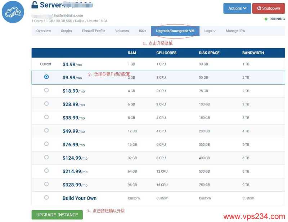
Task: Pick the $38.99/mo plan radio button
Action: [46, 117]
